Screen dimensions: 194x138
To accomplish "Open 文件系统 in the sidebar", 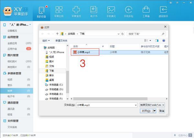I will (x=12, y=127).
